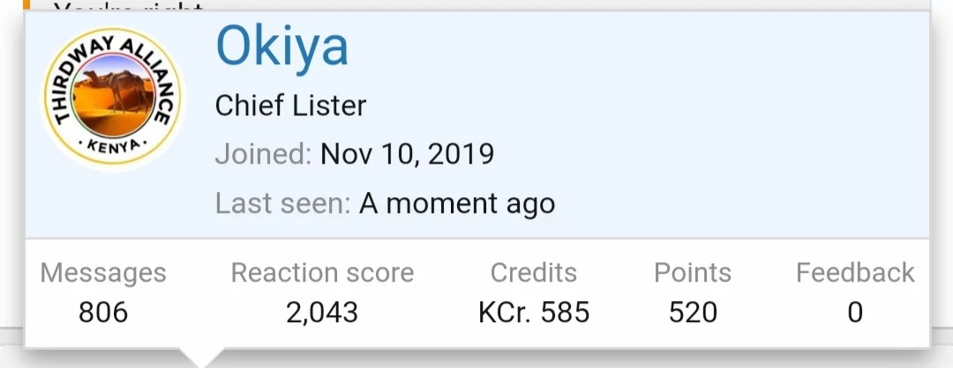Image resolution: width=953 pixels, height=368 pixels.
Task: Open the 2,043 reaction score value
Action: pyautogui.click(x=322, y=312)
